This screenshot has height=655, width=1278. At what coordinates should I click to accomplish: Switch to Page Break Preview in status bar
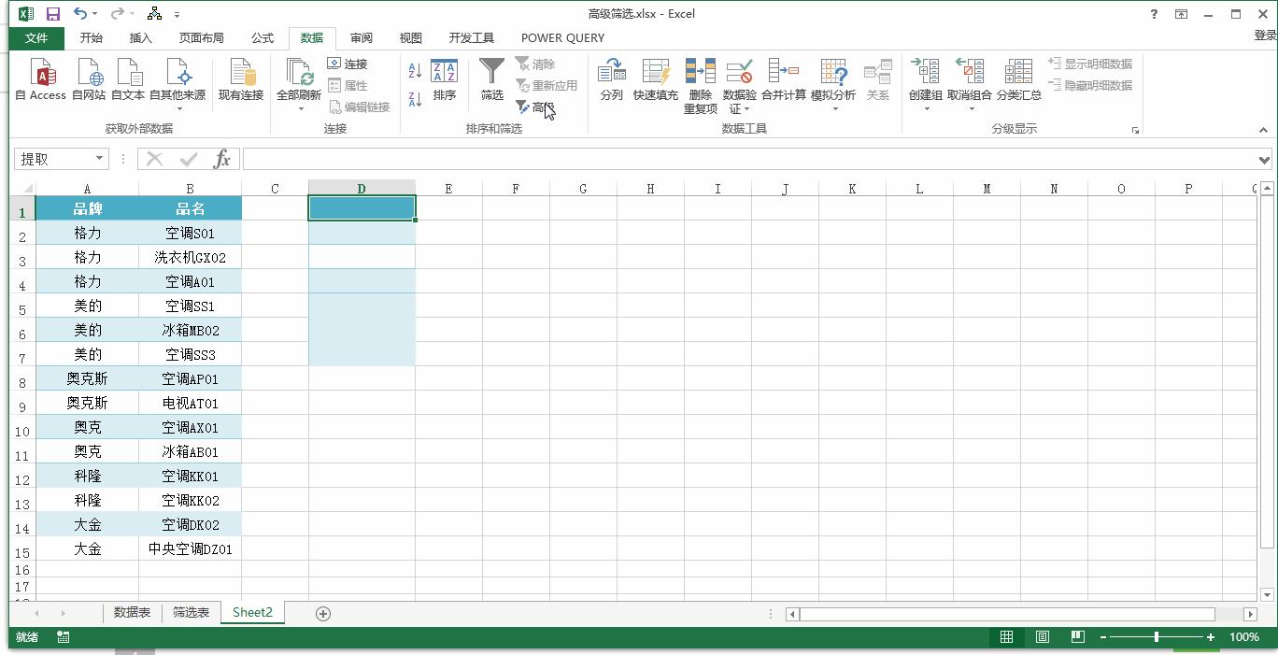point(1077,637)
